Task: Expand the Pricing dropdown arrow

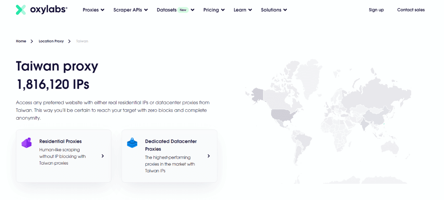Action: click(x=223, y=10)
